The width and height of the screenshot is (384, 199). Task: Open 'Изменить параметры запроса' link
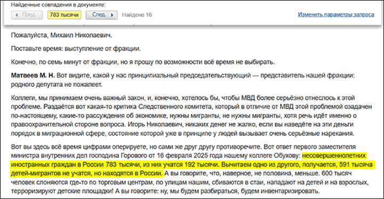tap(336, 15)
